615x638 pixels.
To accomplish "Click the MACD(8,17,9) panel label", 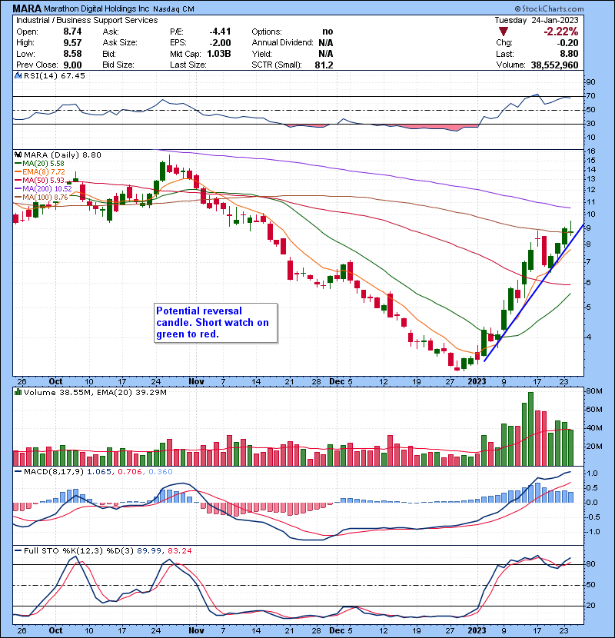I will (54, 472).
